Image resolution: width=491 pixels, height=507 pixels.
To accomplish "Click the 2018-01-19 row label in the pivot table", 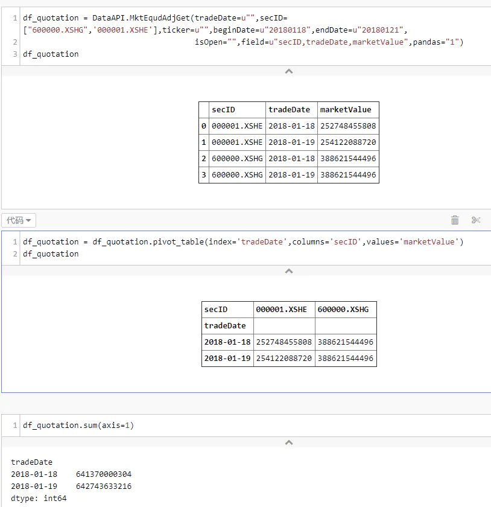I will (227, 359).
